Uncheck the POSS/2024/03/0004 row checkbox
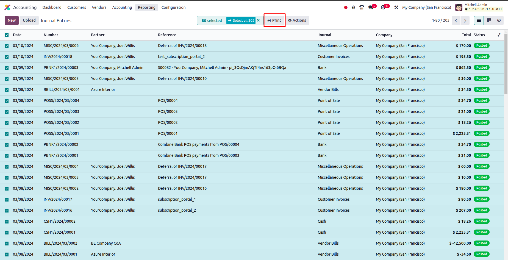The height and width of the screenshot is (260, 508). (x=7, y=101)
